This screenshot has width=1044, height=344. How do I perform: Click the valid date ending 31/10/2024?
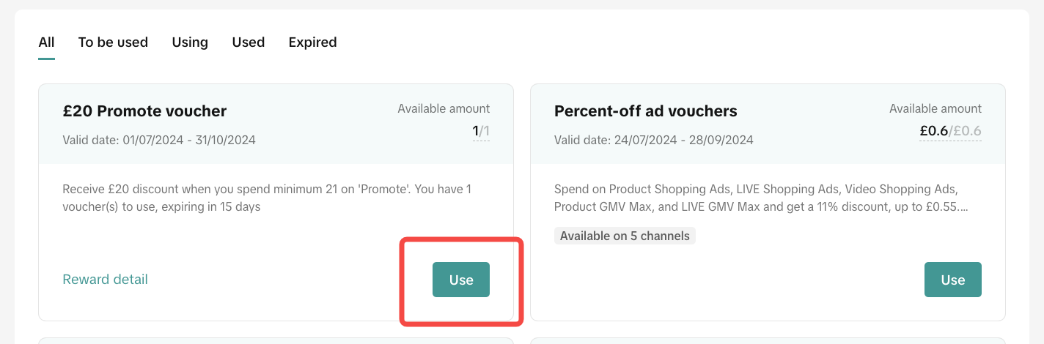159,140
